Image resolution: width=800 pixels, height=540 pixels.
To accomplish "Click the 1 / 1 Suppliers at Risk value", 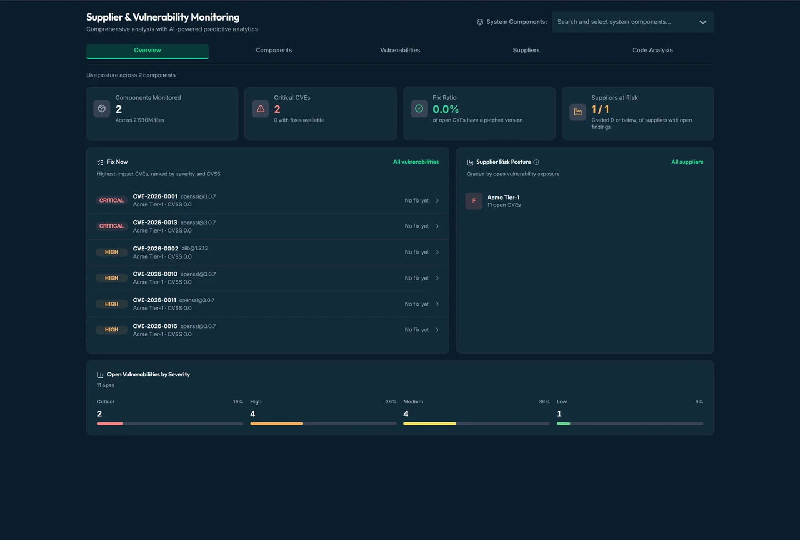I will pos(600,109).
